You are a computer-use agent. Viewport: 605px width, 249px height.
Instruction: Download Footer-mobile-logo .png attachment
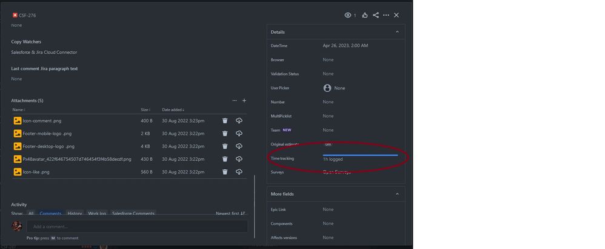(239, 134)
